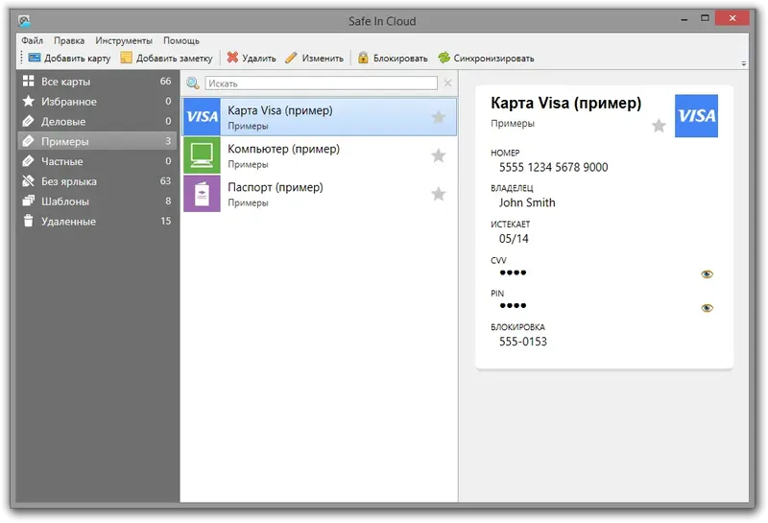Click owner value John Smith
The width and height of the screenshot is (768, 523).
[527, 202]
